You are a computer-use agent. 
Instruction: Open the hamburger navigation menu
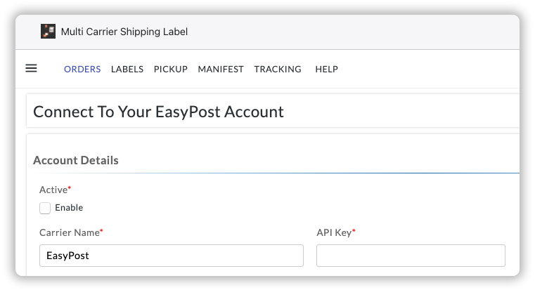tap(31, 68)
